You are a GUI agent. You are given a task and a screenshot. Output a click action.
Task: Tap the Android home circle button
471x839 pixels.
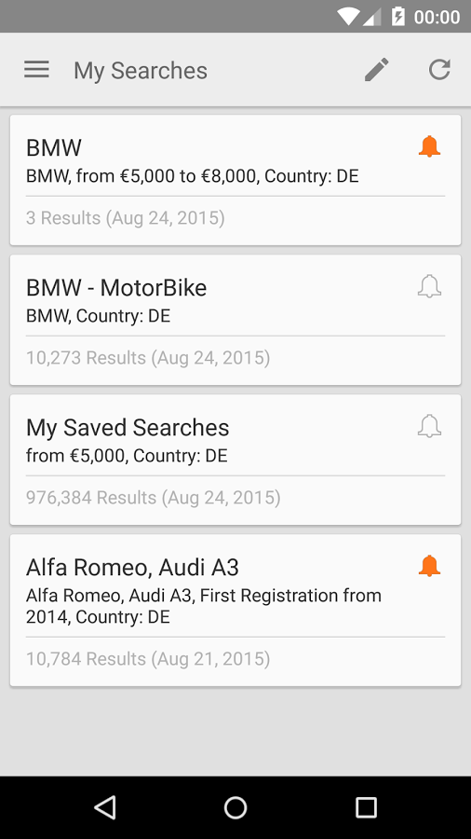point(235,807)
